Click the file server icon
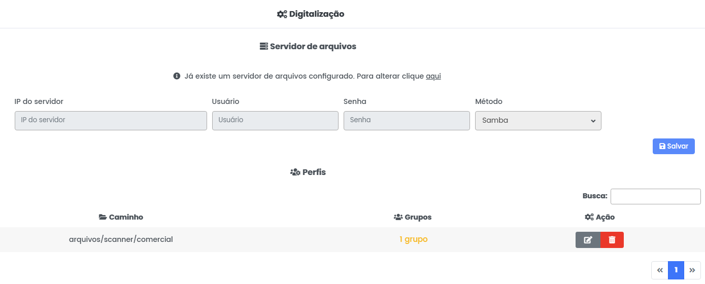Viewport: 705px width, 284px height. pyautogui.click(x=263, y=46)
